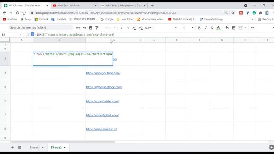Select column D header
The image size is (274, 154).
(x=154, y=40)
